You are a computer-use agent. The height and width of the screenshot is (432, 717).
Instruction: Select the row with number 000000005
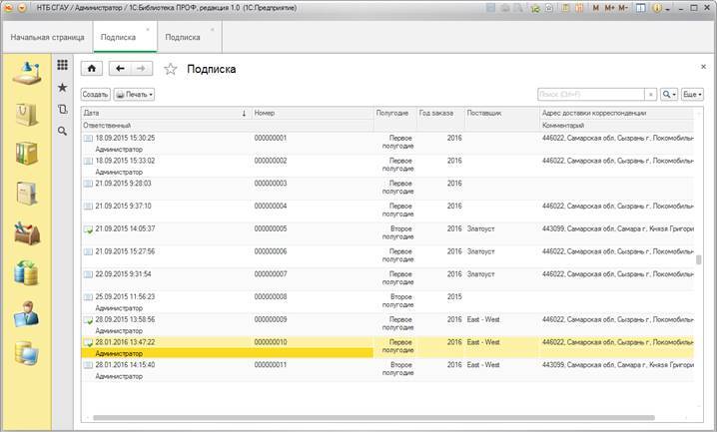click(270, 228)
